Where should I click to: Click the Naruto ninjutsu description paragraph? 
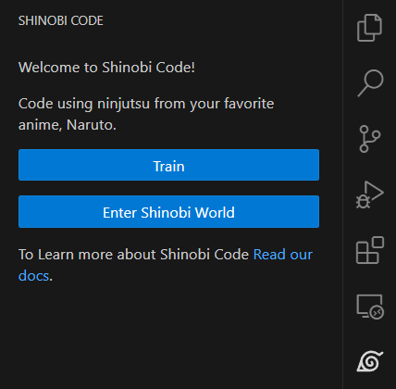(146, 114)
